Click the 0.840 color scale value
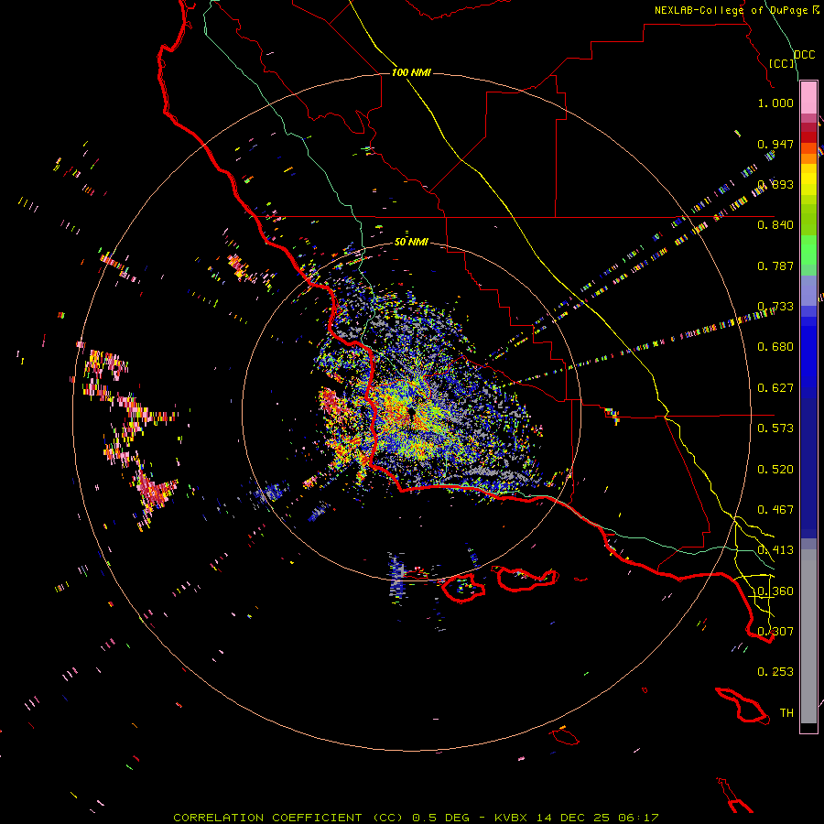 click(x=775, y=225)
